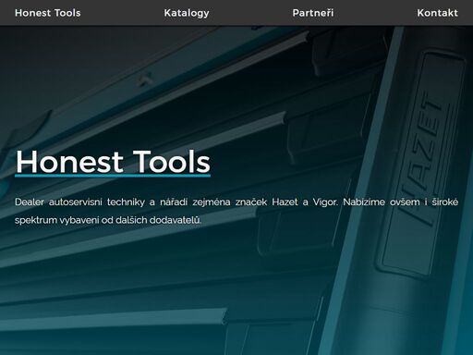Open the Kontakt page link
The height and width of the screenshot is (355, 473).
pyautogui.click(x=437, y=13)
